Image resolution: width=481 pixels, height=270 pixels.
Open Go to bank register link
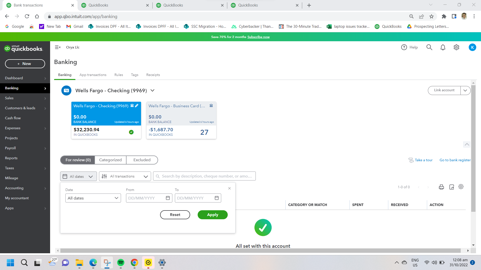coord(455,160)
